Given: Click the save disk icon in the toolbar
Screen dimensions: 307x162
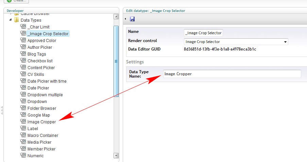Looking at the screenshot, I should [132, 19].
